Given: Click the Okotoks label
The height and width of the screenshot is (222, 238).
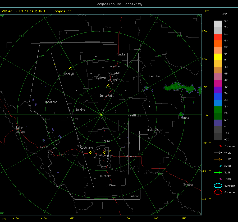Looking at the screenshot, I should coord(106,176).
